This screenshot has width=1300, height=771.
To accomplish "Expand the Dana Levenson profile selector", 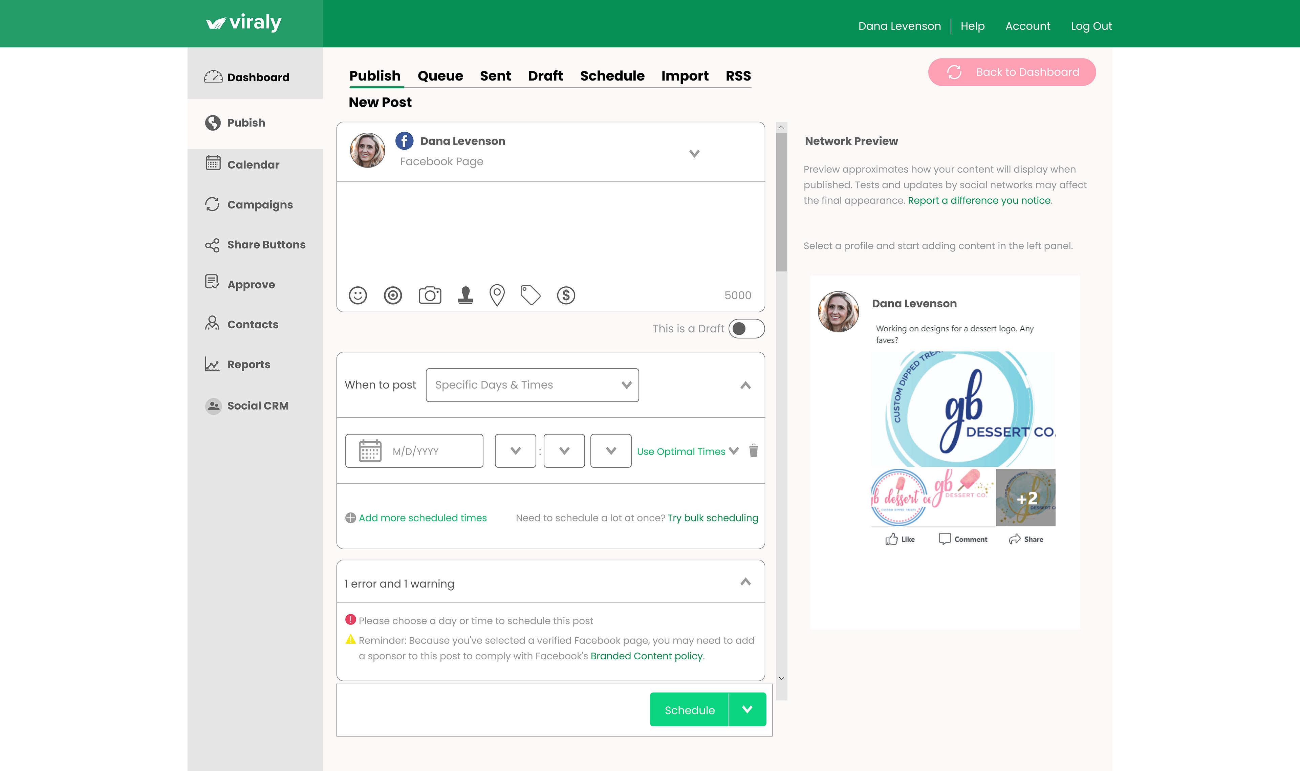I will [x=694, y=153].
